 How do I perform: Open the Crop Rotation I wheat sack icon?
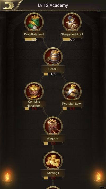34,22
